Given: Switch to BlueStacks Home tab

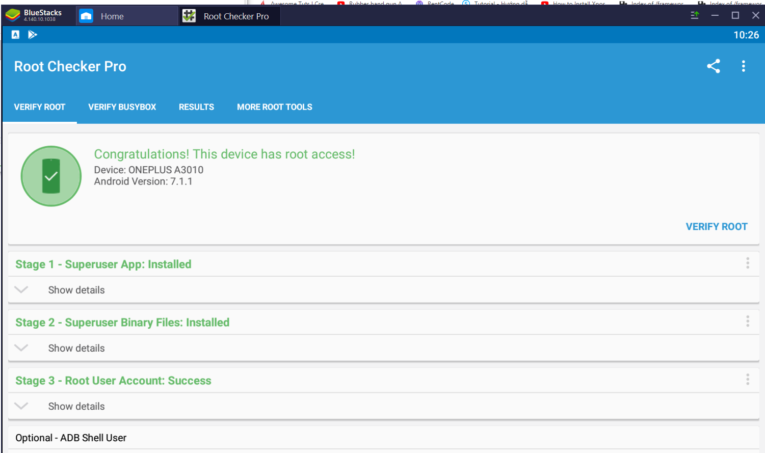Looking at the screenshot, I should point(127,16).
